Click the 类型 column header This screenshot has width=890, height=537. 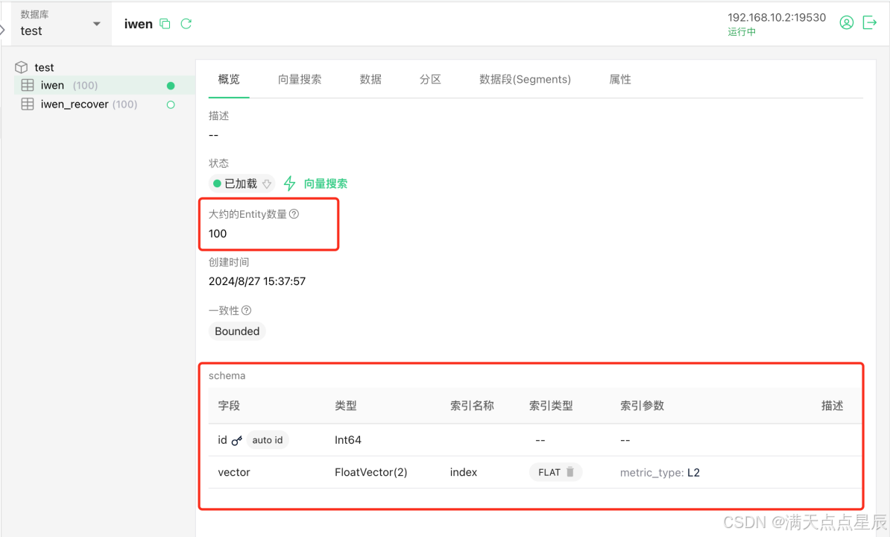click(346, 406)
